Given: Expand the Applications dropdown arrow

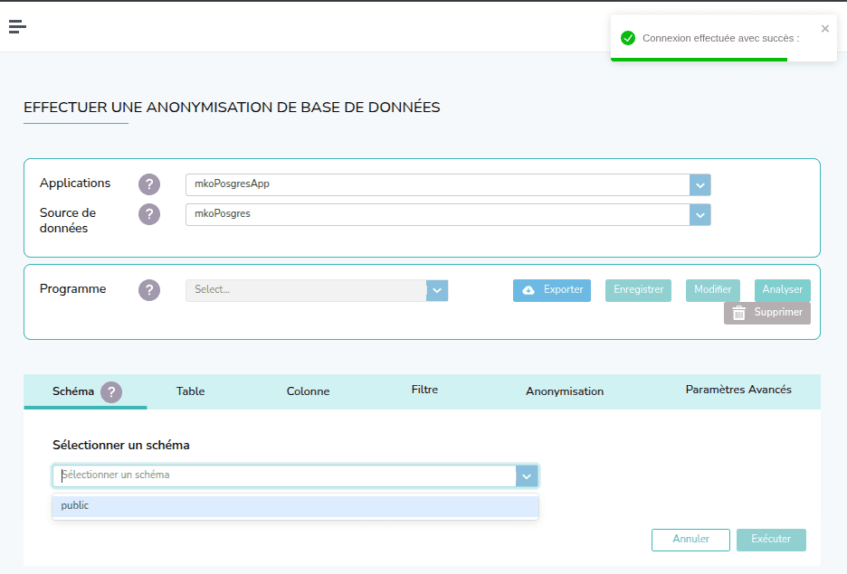Looking at the screenshot, I should [700, 184].
